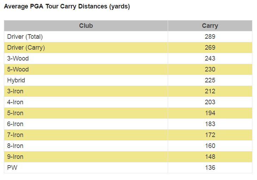The width and height of the screenshot is (257, 180).
Task: Click the 243 carry distance value
Action: point(210,58)
